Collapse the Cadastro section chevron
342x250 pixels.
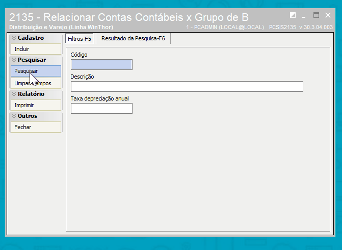pyautogui.click(x=14, y=38)
